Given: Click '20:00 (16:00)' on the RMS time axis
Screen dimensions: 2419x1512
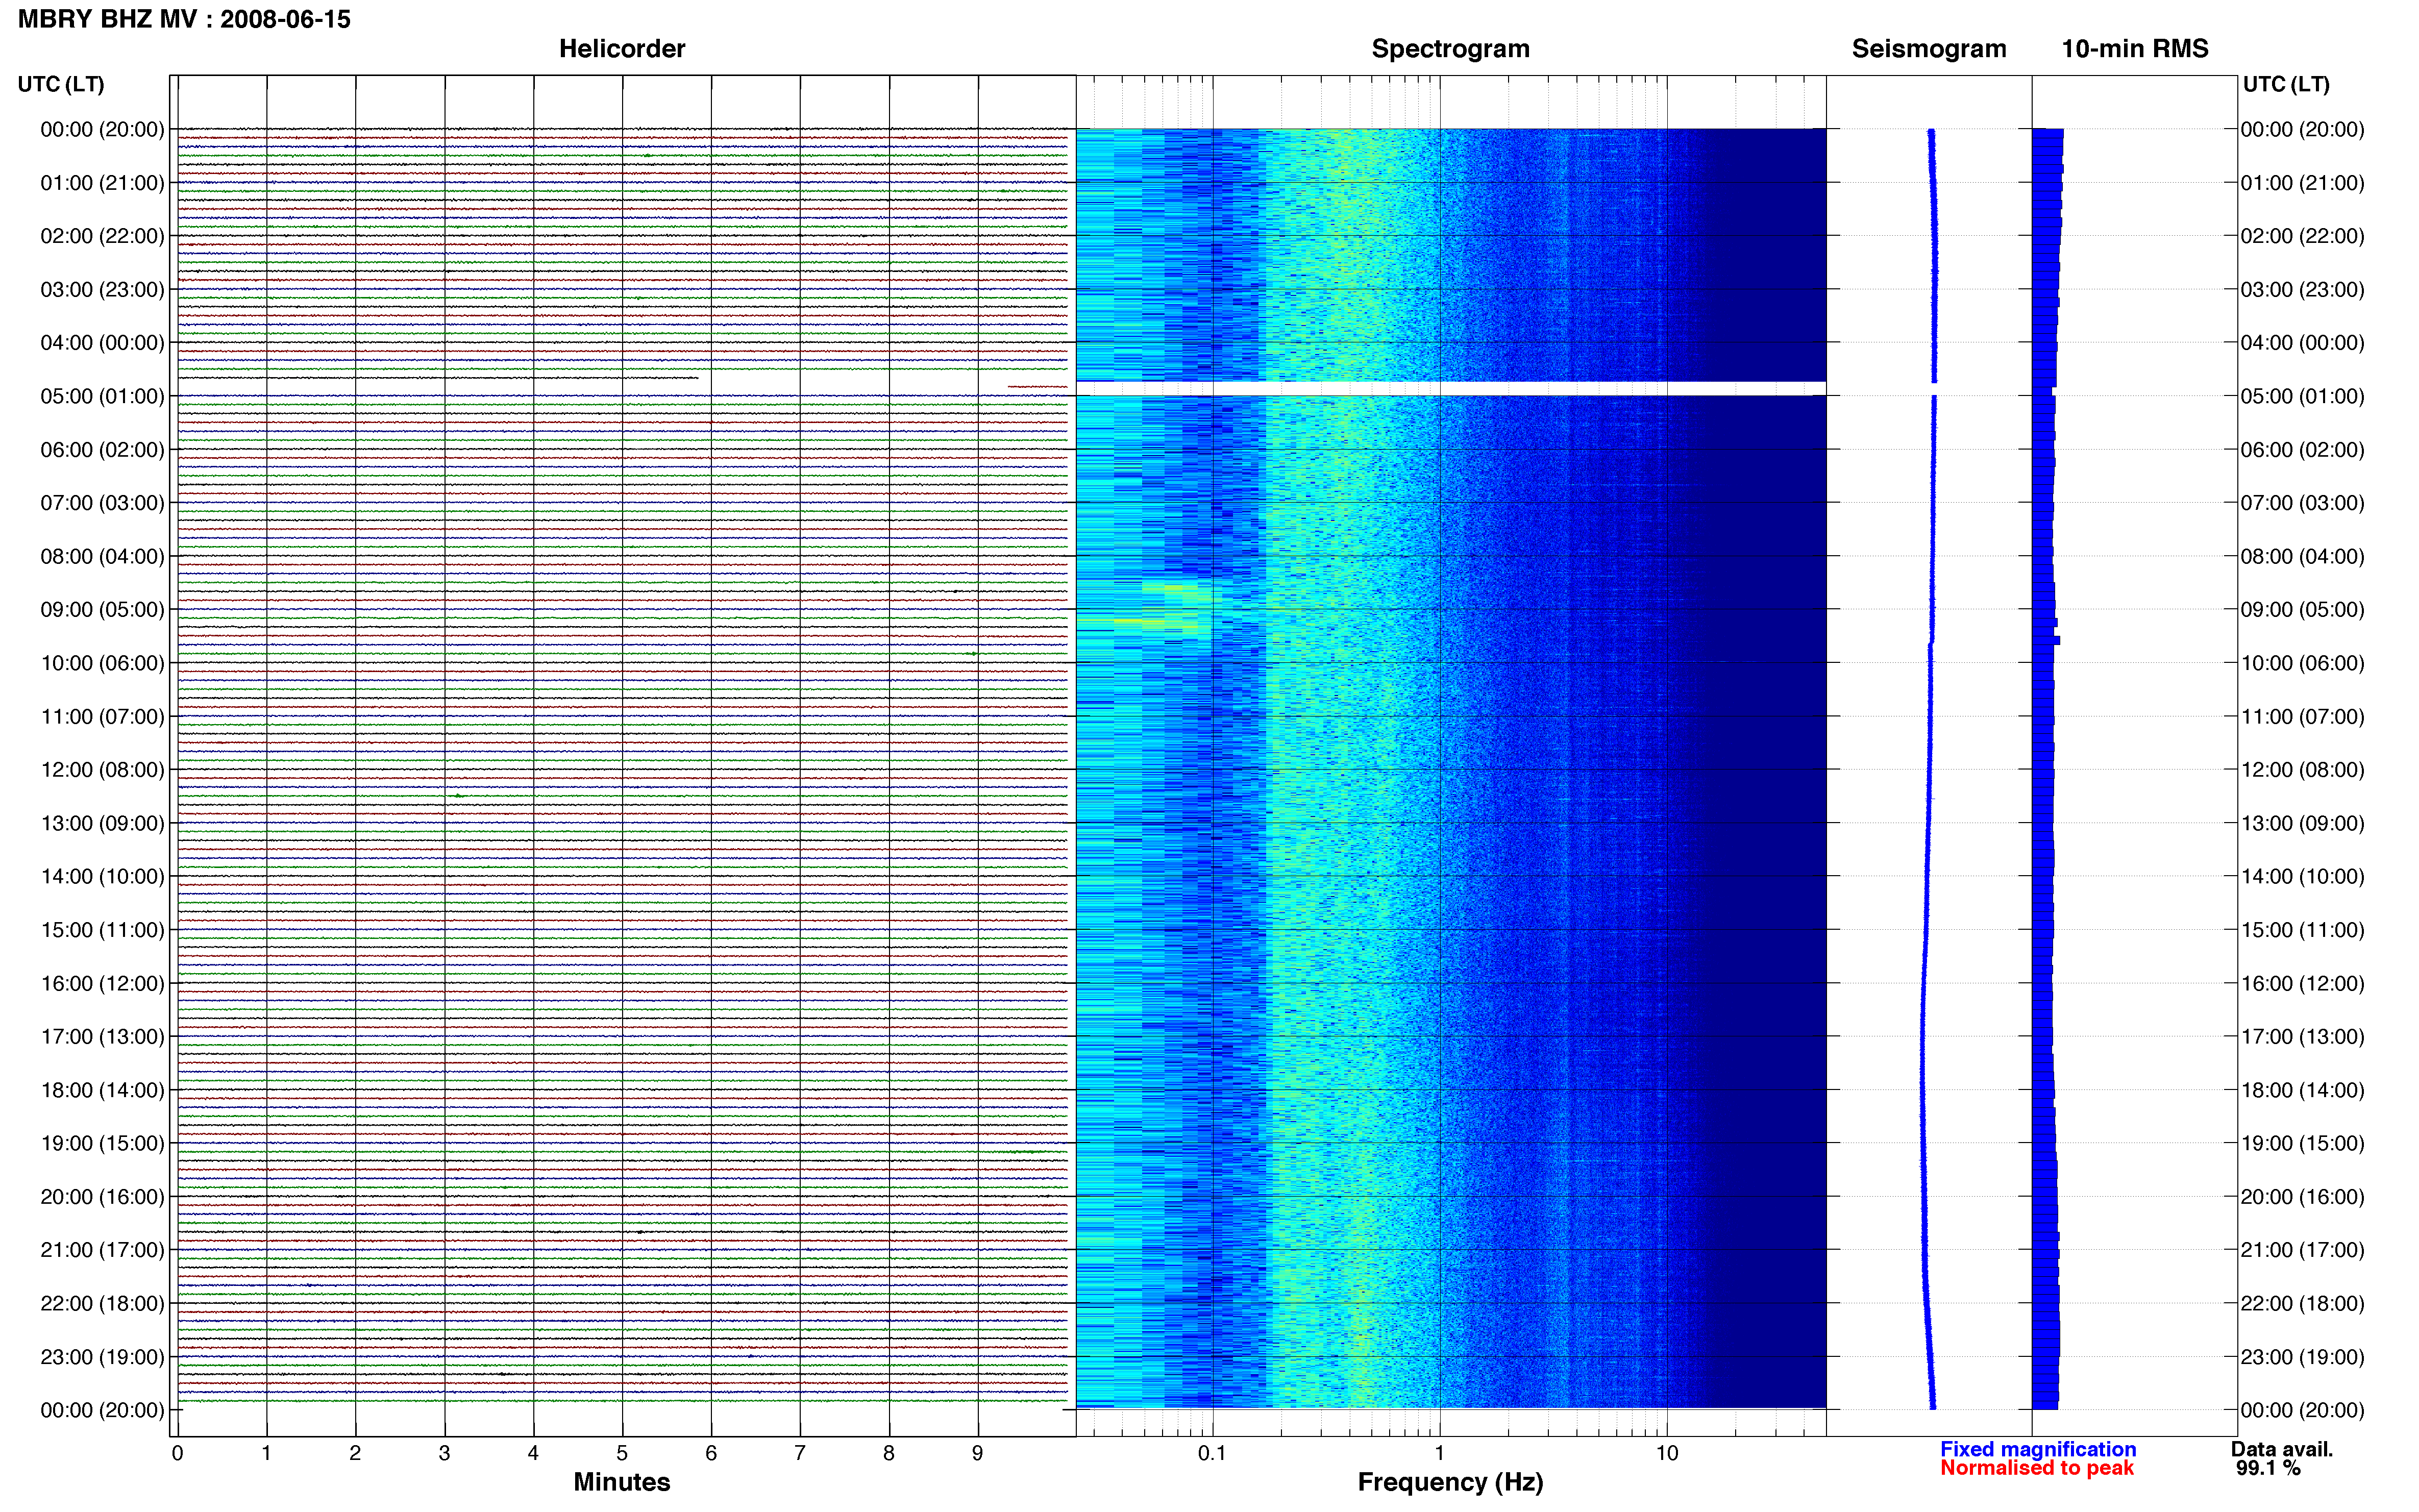Looking at the screenshot, I should click(x=2302, y=1197).
